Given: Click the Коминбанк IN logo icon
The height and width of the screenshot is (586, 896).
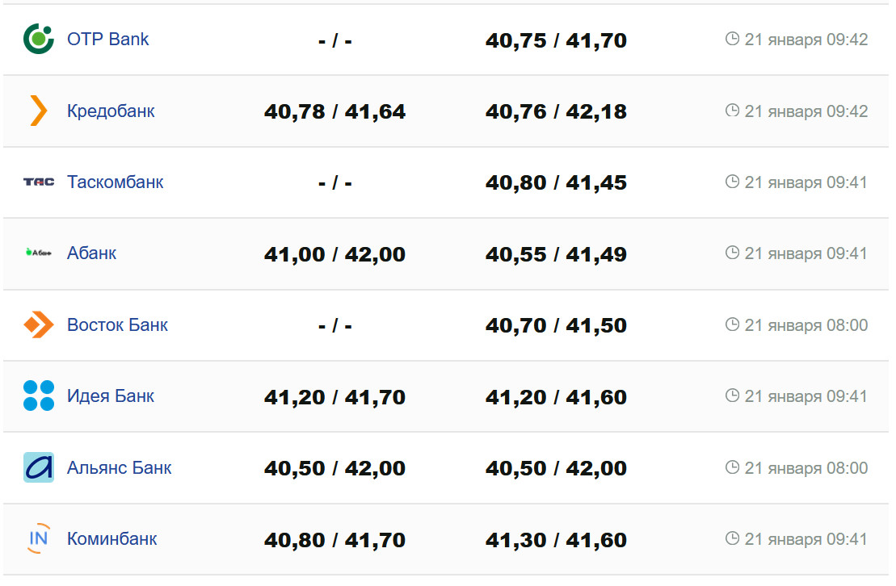Looking at the screenshot, I should (x=39, y=538).
